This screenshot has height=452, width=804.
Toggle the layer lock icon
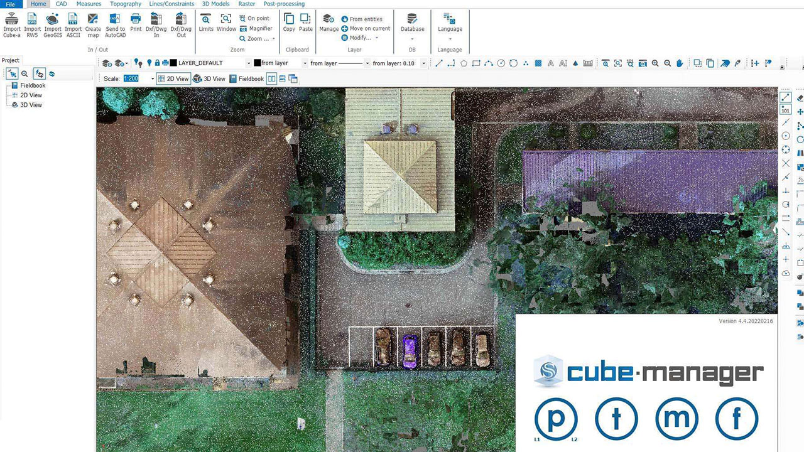(157, 63)
